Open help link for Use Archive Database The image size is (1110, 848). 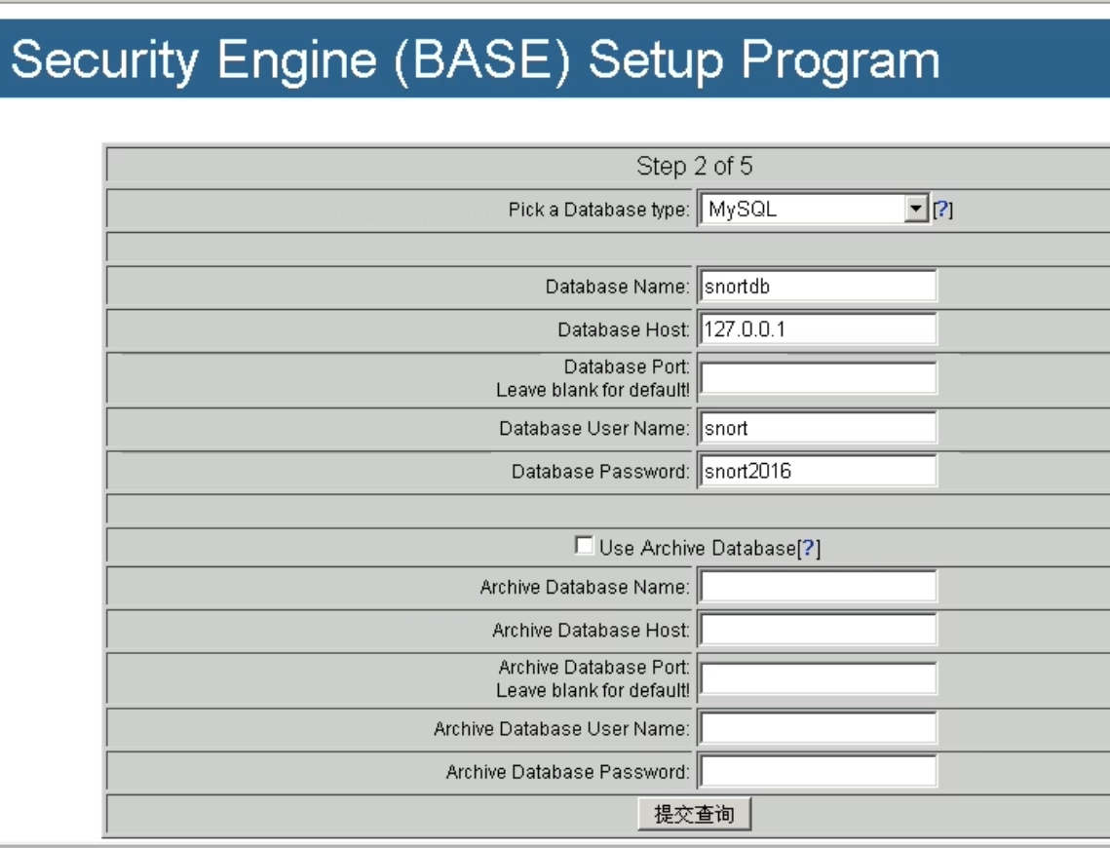[x=809, y=549]
